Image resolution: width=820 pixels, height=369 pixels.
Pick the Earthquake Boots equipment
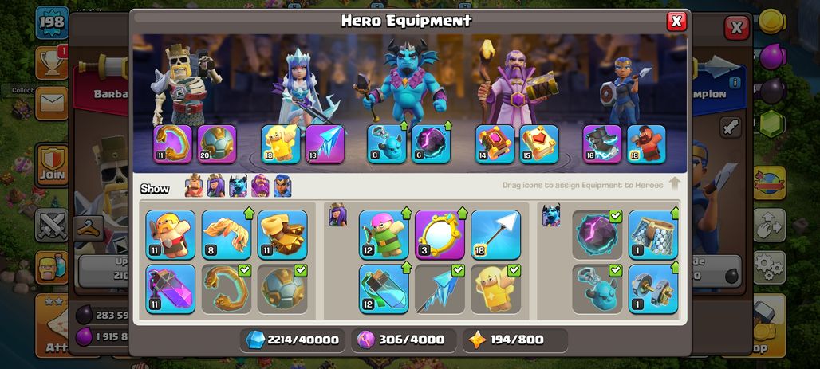[x=282, y=234]
